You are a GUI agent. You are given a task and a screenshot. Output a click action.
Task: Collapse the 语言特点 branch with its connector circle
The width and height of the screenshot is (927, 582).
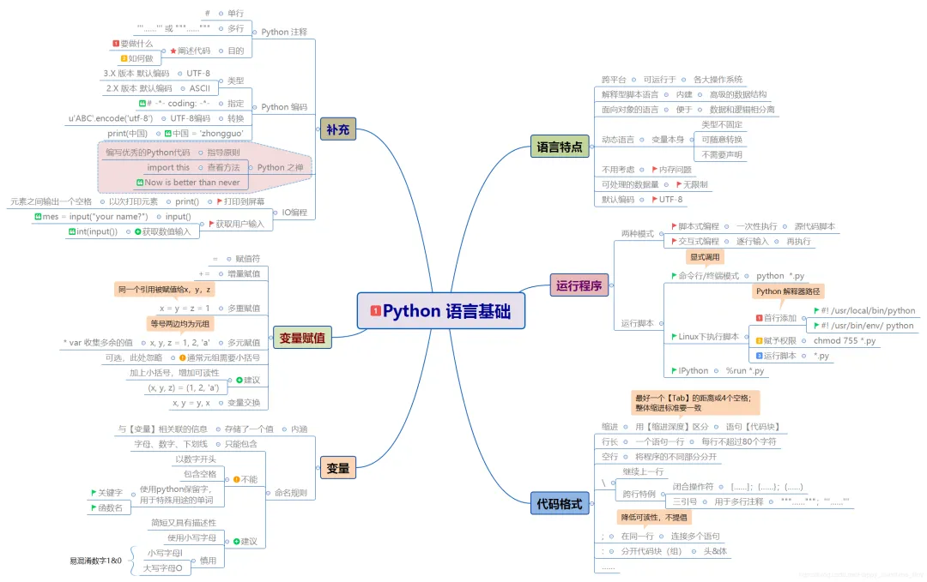click(x=591, y=147)
